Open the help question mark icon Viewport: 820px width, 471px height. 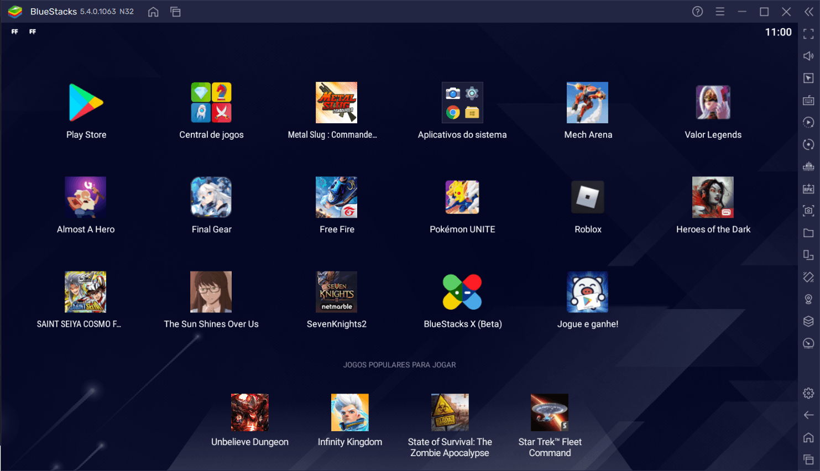[x=698, y=12]
